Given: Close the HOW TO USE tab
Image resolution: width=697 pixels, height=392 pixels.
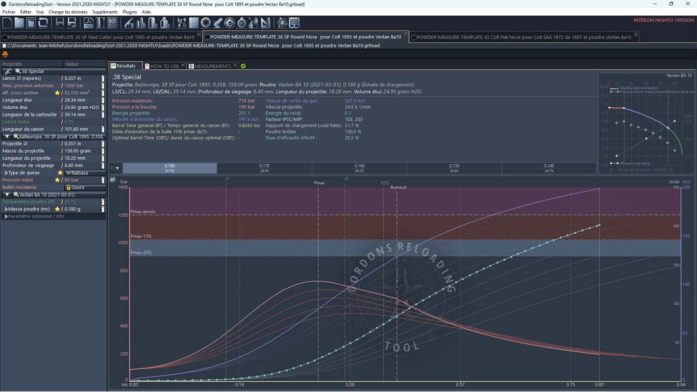Looking at the screenshot, I should coord(183,66).
